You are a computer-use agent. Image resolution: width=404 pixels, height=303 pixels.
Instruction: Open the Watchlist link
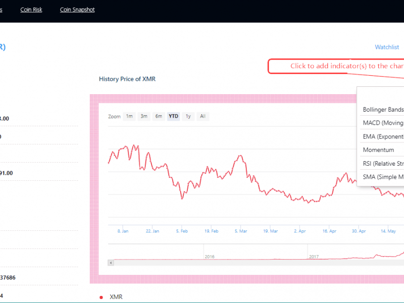tap(387, 47)
